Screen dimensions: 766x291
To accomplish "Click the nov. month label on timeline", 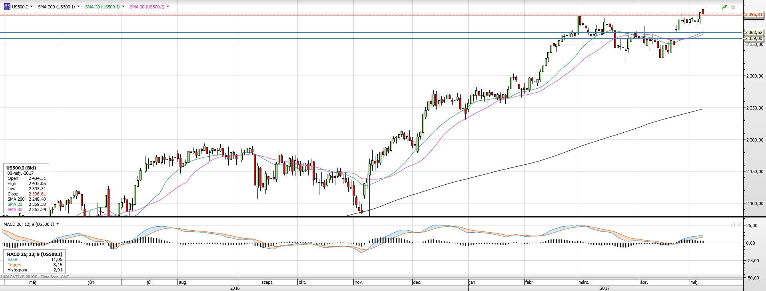I will (x=359, y=282).
